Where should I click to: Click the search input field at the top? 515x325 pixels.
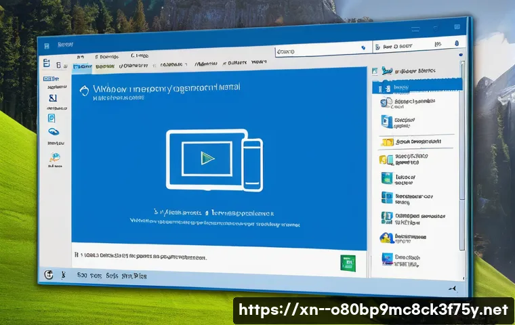[x=323, y=50]
